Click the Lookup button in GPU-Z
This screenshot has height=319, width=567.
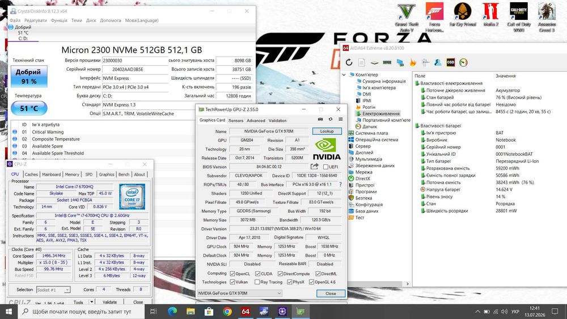(327, 131)
